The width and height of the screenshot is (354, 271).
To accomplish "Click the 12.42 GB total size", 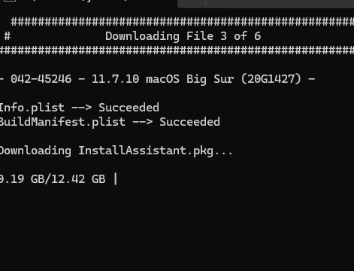I will coord(78,179).
